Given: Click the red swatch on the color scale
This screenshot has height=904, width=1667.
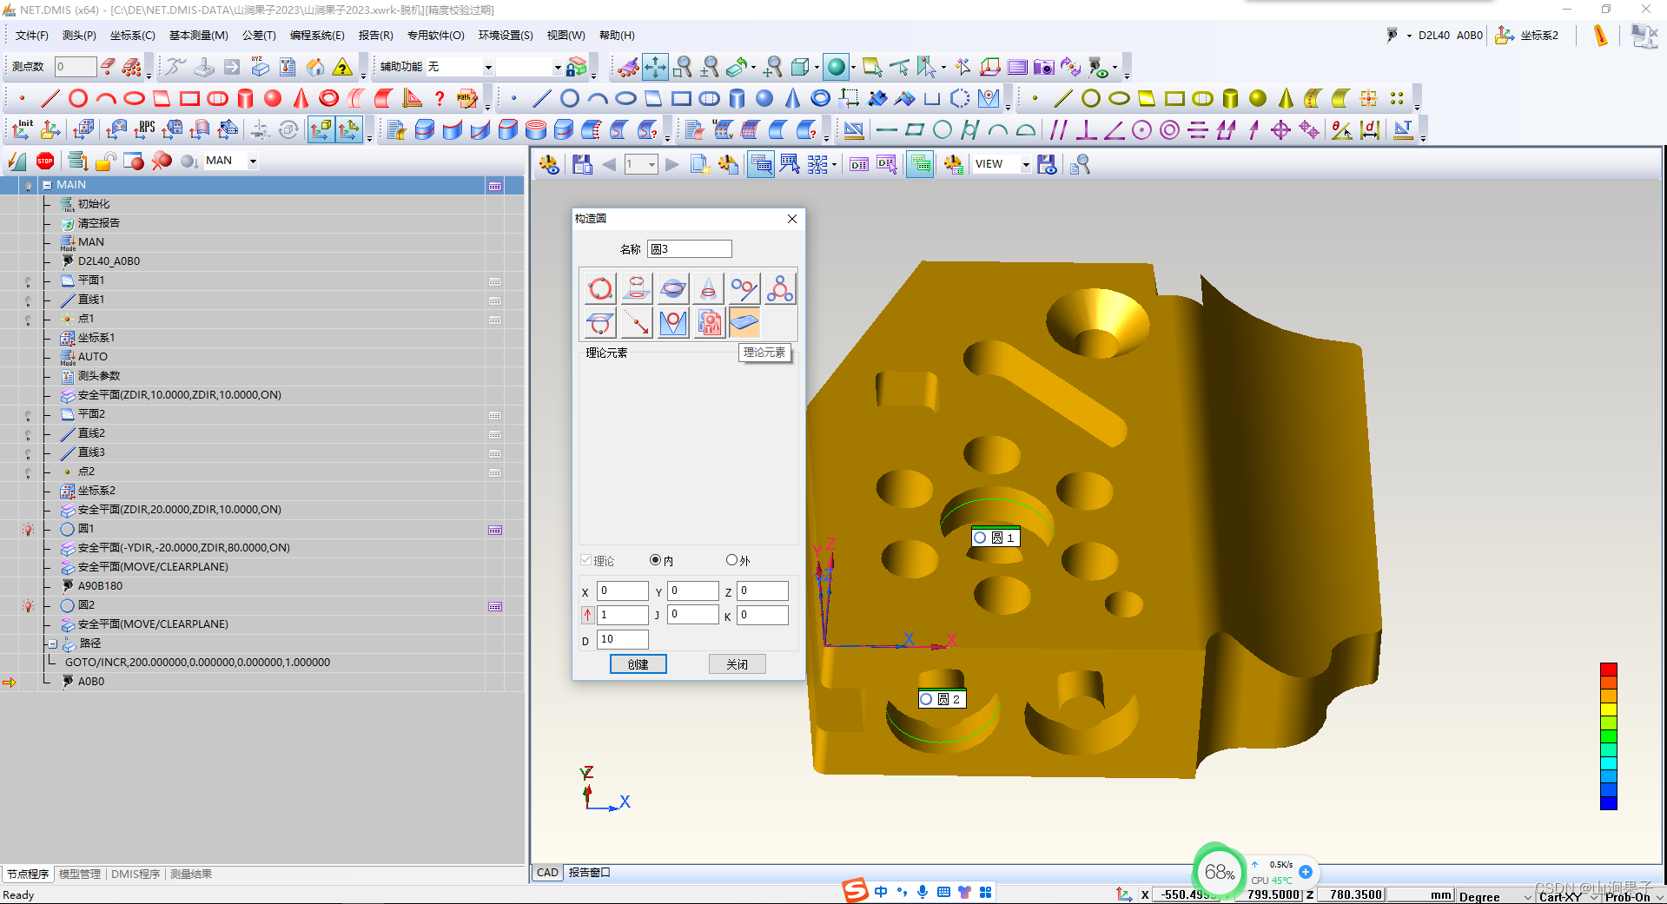Looking at the screenshot, I should (1609, 670).
